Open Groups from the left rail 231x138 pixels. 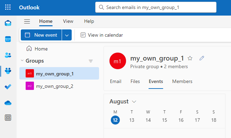click(8, 71)
